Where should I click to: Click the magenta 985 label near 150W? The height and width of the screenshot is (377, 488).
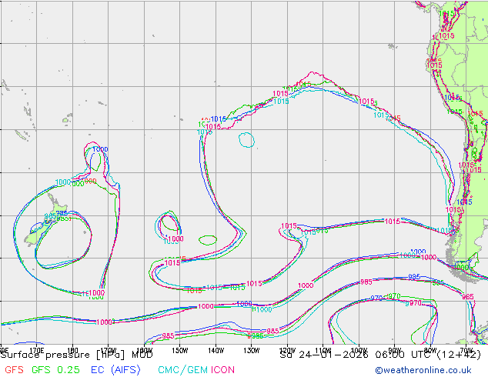(x=168, y=336)
